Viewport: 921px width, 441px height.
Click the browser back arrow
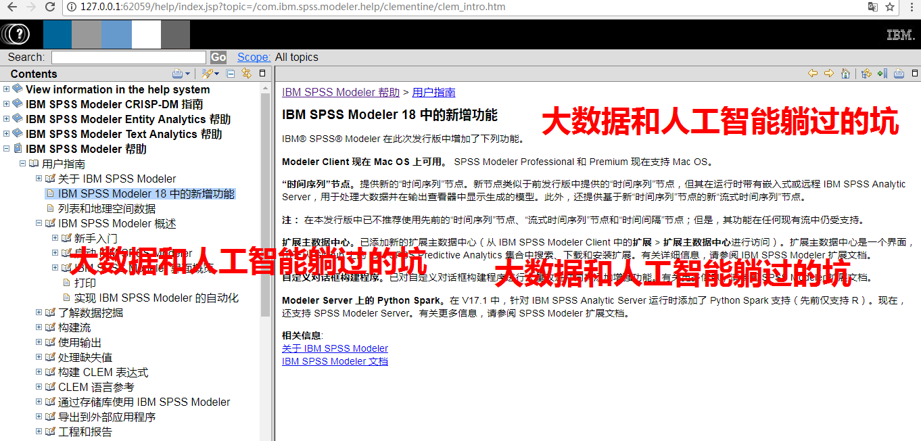click(11, 7)
